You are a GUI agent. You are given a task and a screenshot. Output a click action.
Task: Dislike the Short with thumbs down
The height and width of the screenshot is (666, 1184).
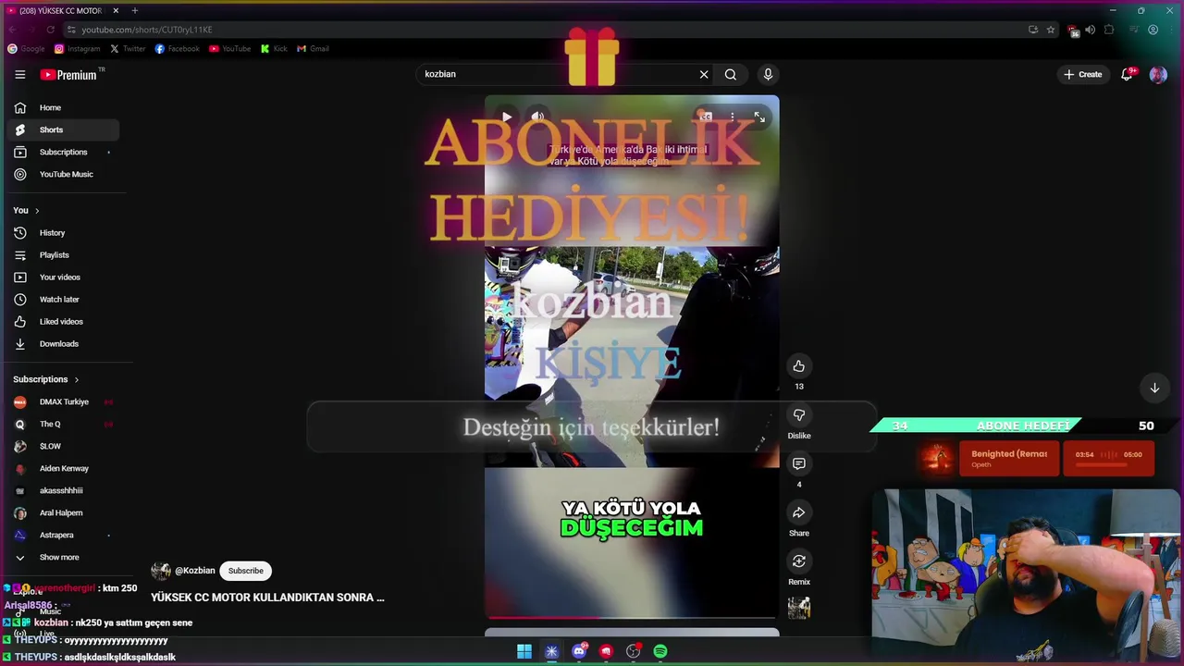(x=799, y=415)
